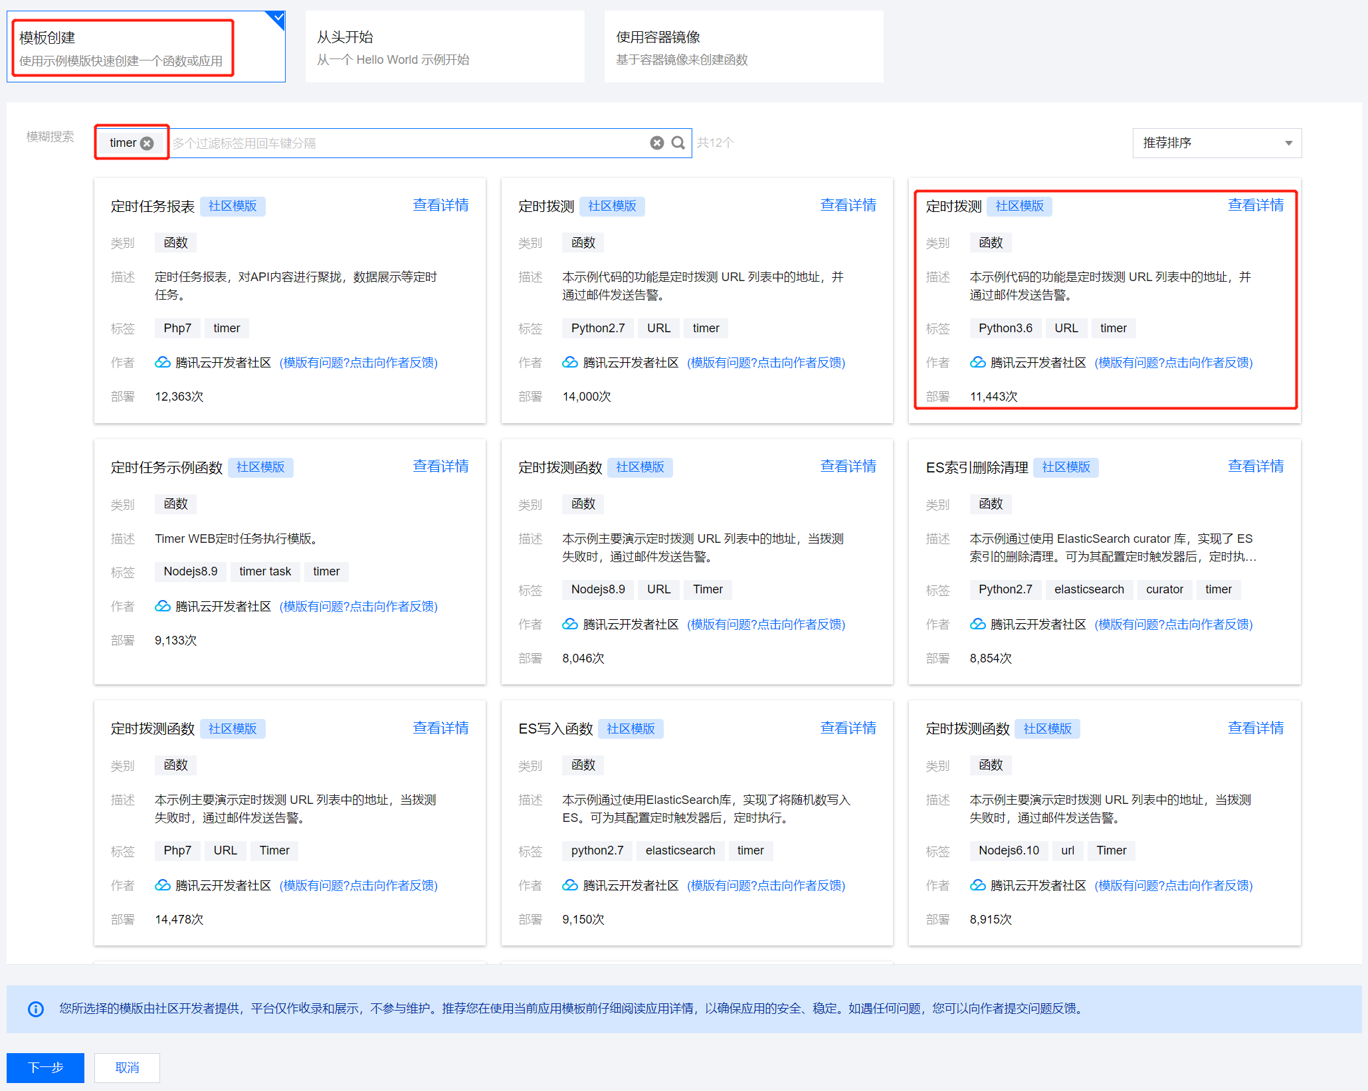Screen dimensions: 1368x1091
Task: Click cloud author icon in ES写入函数 card
Action: tap(570, 885)
